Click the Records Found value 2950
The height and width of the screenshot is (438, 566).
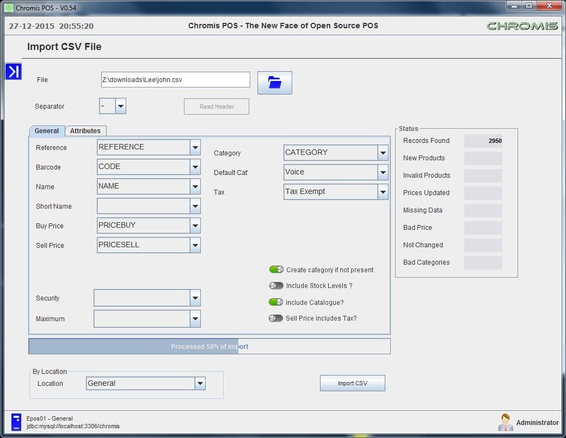coord(483,141)
